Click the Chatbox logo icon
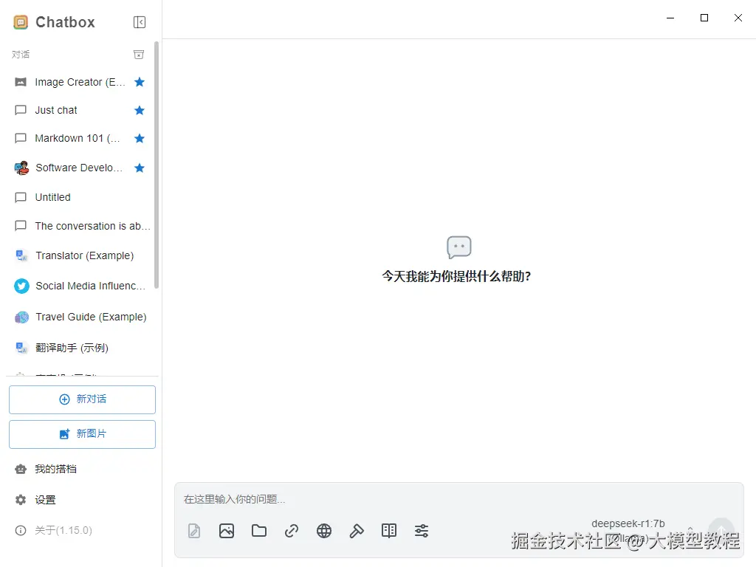The image size is (756, 567). pos(21,22)
